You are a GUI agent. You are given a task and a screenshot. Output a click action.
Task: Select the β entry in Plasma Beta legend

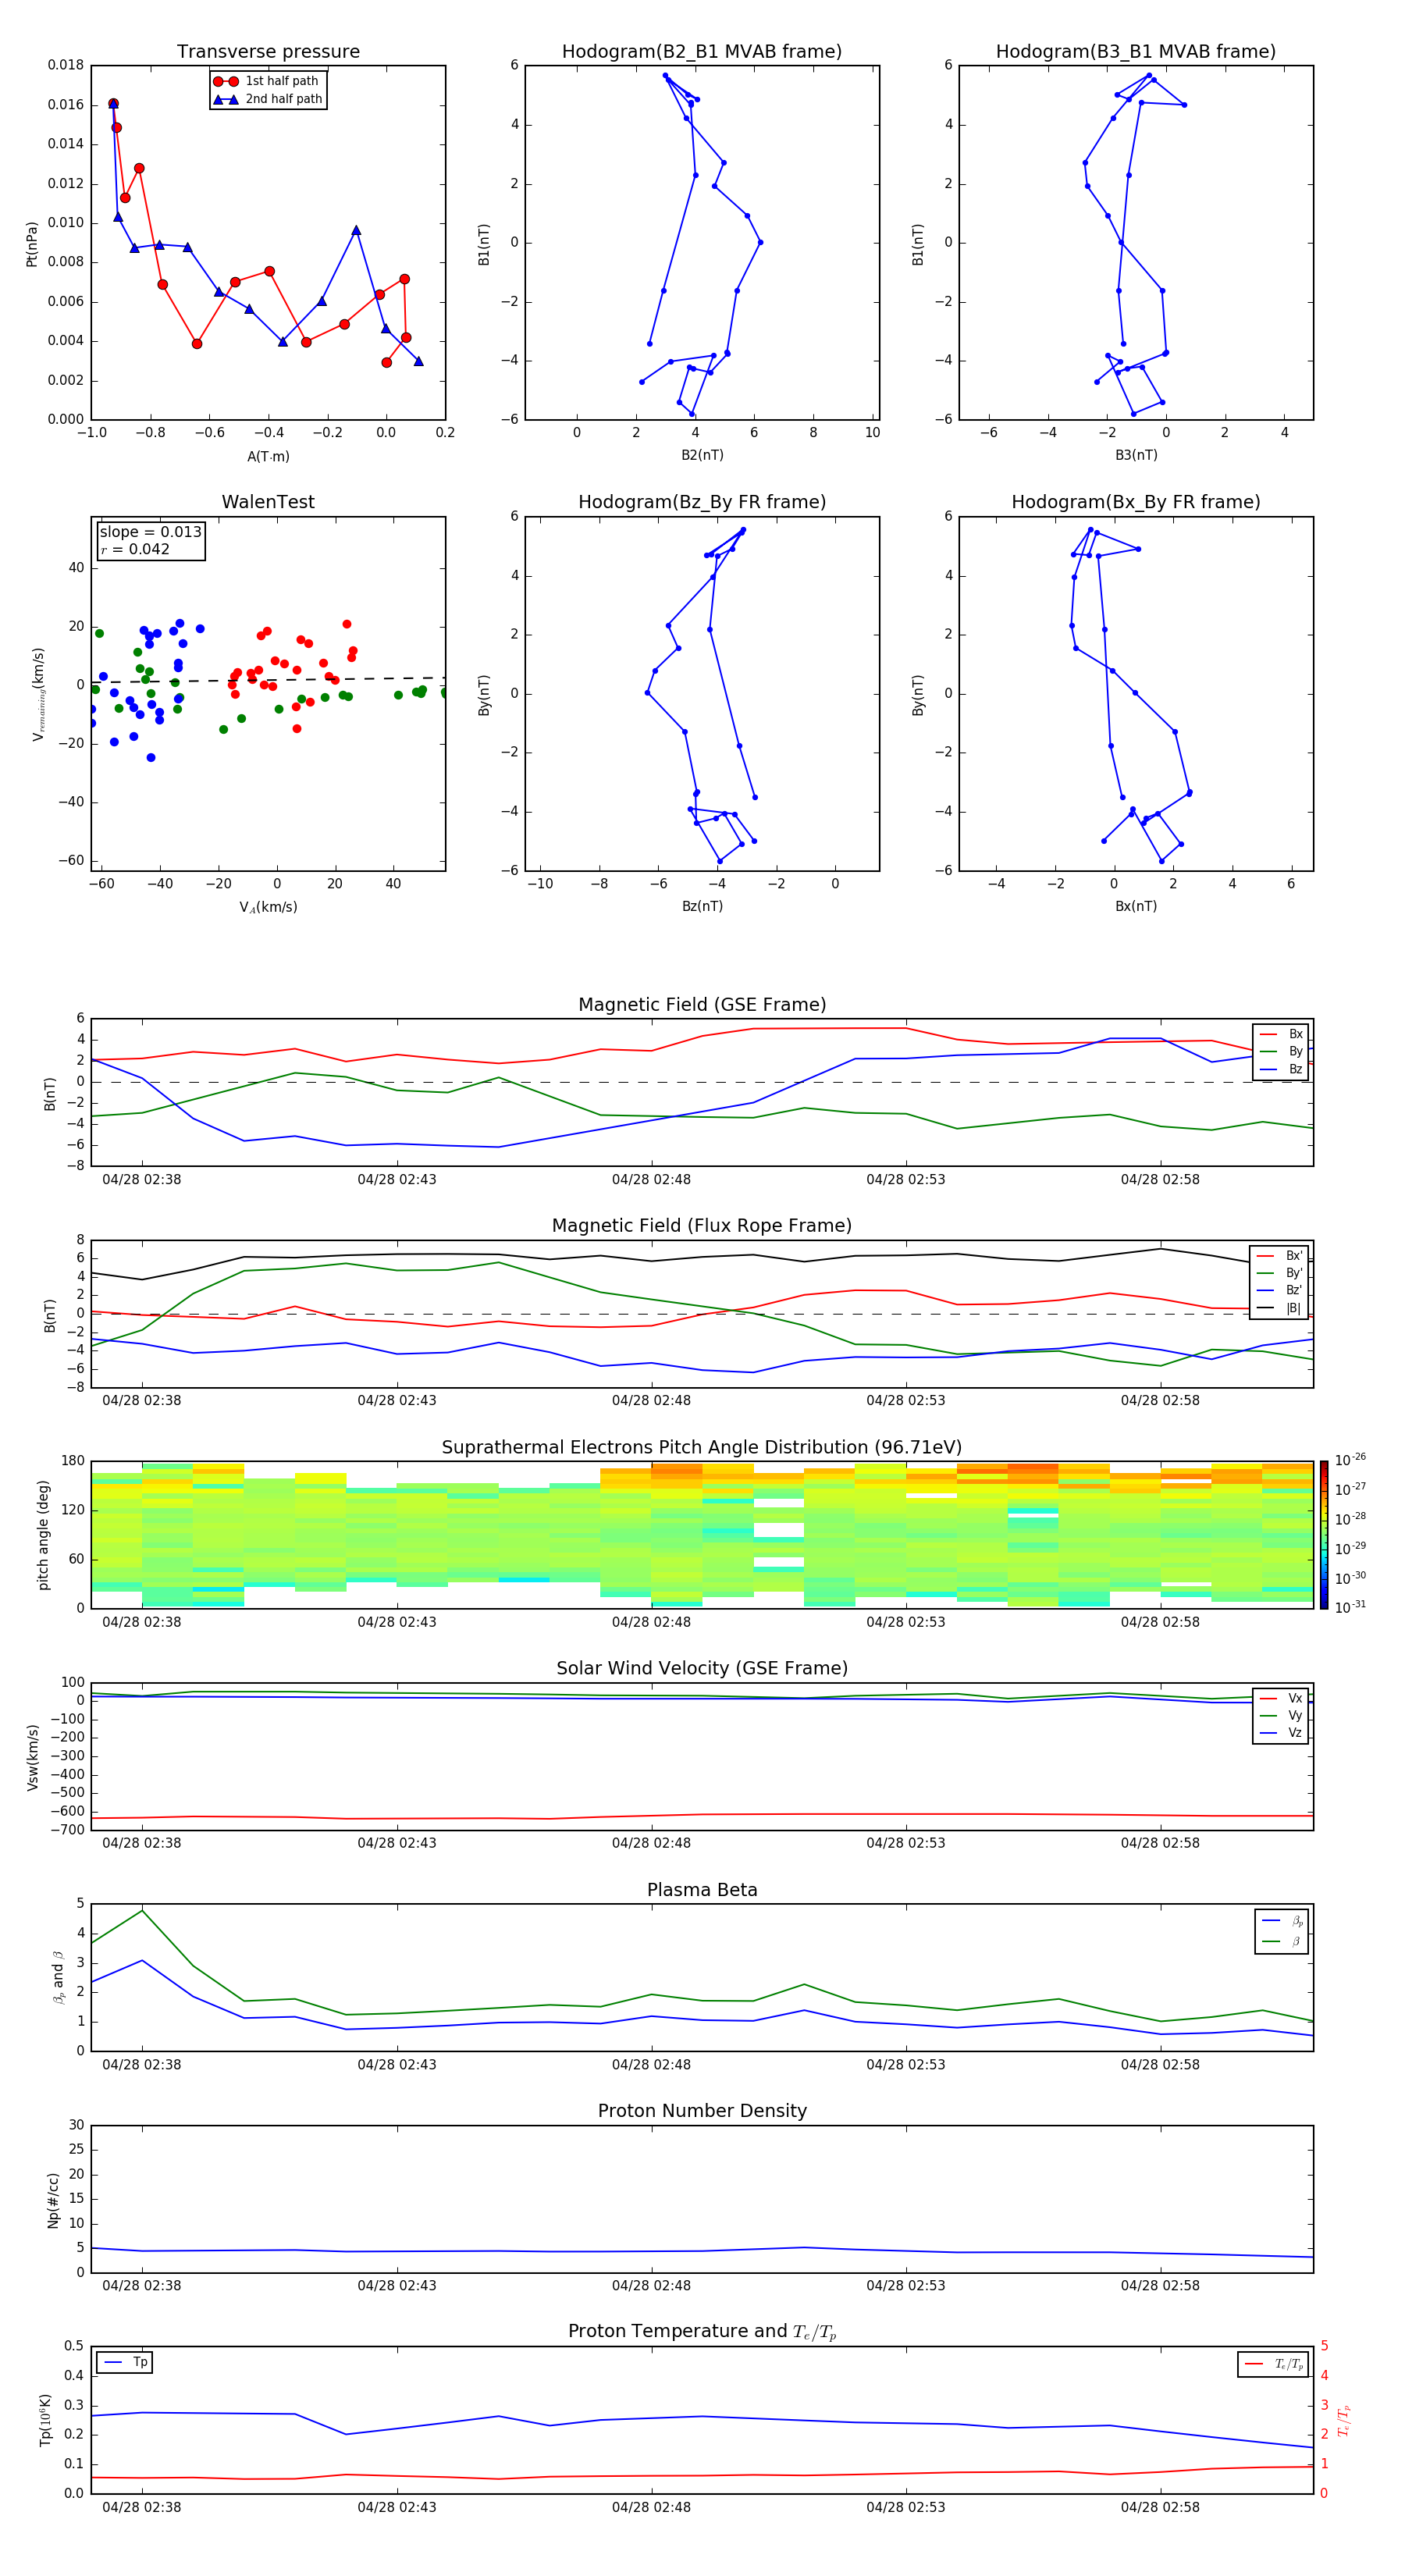1282,1941
